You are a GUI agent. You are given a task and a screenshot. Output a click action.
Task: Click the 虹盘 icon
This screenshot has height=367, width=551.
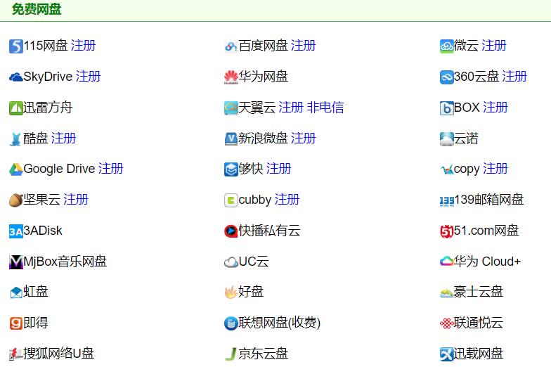[x=15, y=292]
